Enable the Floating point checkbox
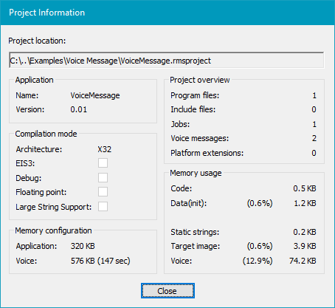Image resolution: width=335 pixels, height=308 pixels. coord(103,192)
